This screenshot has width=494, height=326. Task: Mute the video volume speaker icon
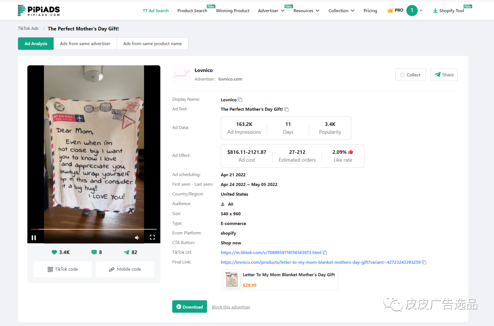point(137,238)
